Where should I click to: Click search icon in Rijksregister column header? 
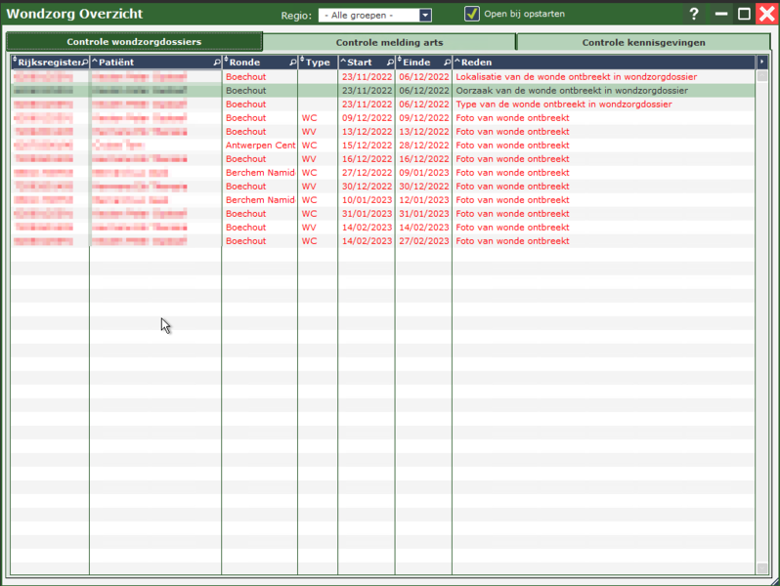(x=84, y=63)
